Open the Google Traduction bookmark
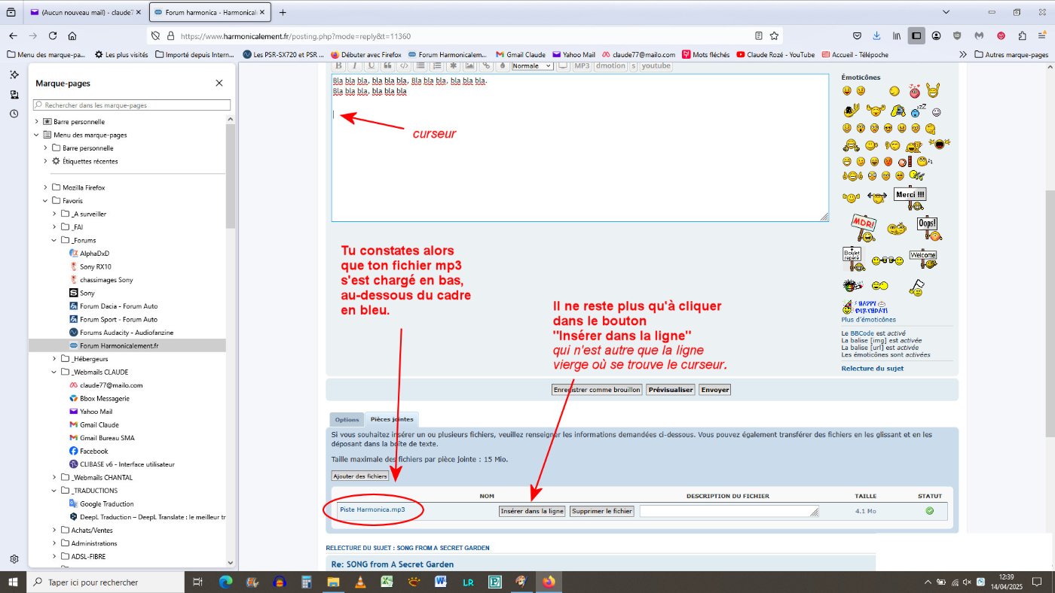This screenshot has height=593, width=1055. pos(106,504)
